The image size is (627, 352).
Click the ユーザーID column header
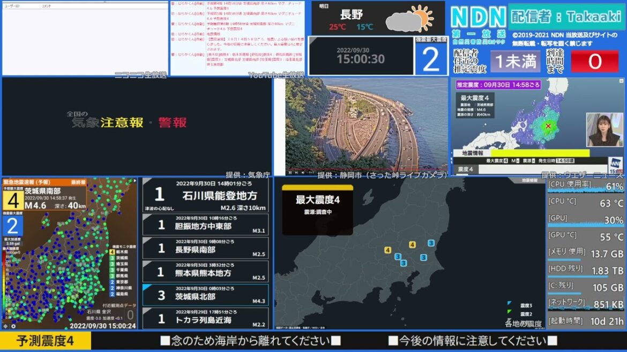click(x=12, y=6)
